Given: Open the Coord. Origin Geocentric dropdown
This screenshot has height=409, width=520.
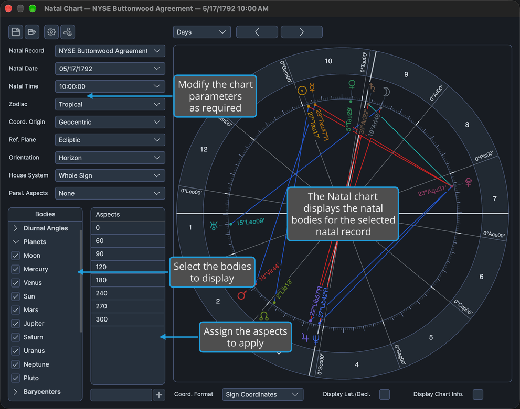Looking at the screenshot, I should tap(110, 122).
